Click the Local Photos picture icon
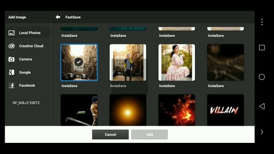This screenshot has width=274, height=154. point(12,33)
